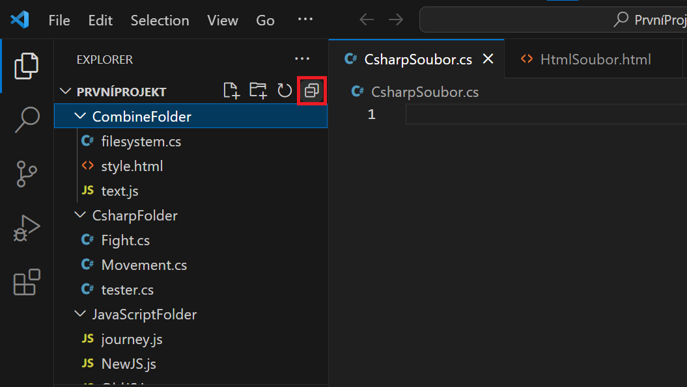
Task: Open the overflow menu in title bar
Action: (x=305, y=20)
